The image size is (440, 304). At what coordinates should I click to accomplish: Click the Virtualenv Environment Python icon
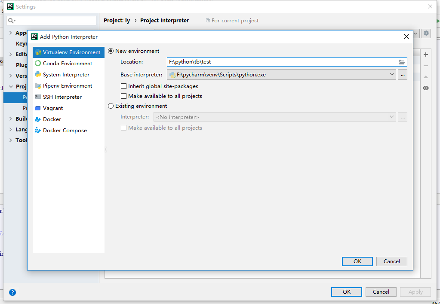[x=38, y=52]
